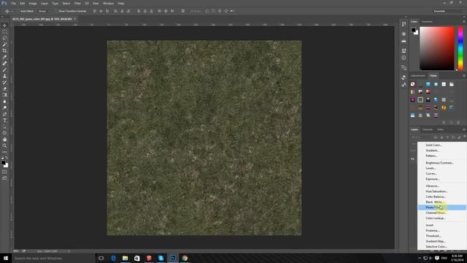
Task: Toggle layer visibility eye icon
Action: click(x=413, y=159)
